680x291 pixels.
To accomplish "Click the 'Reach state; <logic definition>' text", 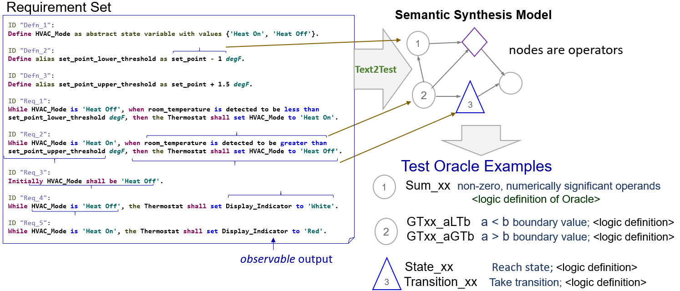I will pyautogui.click(x=564, y=267).
